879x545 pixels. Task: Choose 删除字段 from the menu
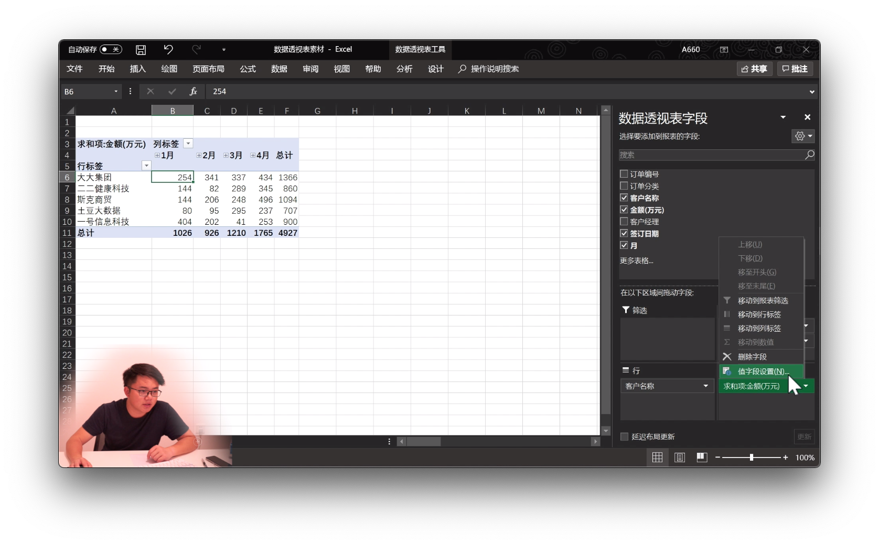[762, 356]
